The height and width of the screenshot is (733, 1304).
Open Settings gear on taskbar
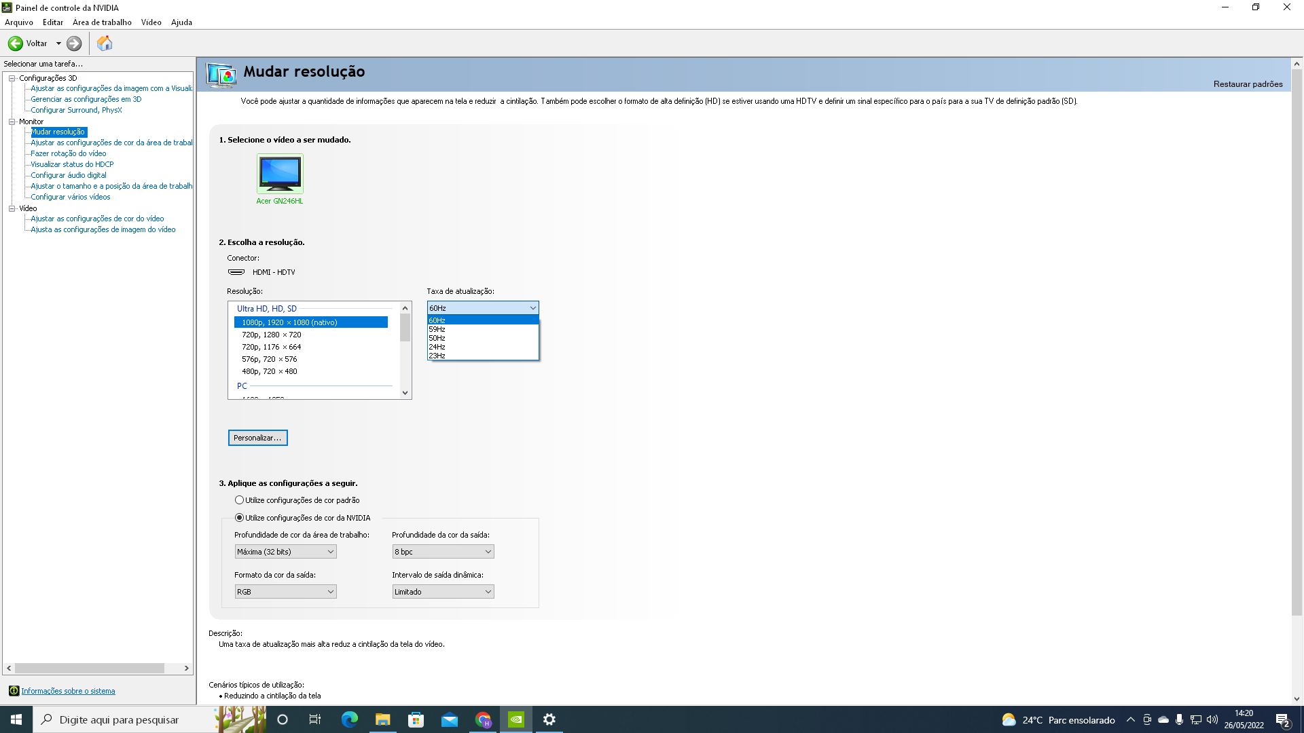coord(549,719)
